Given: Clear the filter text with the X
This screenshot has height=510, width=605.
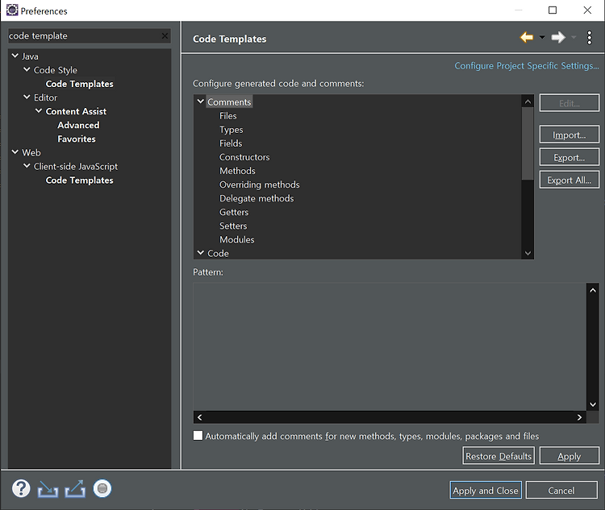Looking at the screenshot, I should click(x=165, y=35).
